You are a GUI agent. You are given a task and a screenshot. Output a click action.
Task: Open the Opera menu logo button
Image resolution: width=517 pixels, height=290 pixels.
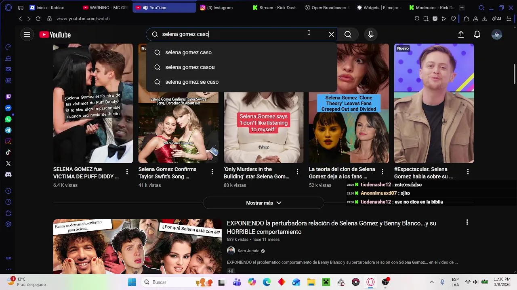coord(8,8)
